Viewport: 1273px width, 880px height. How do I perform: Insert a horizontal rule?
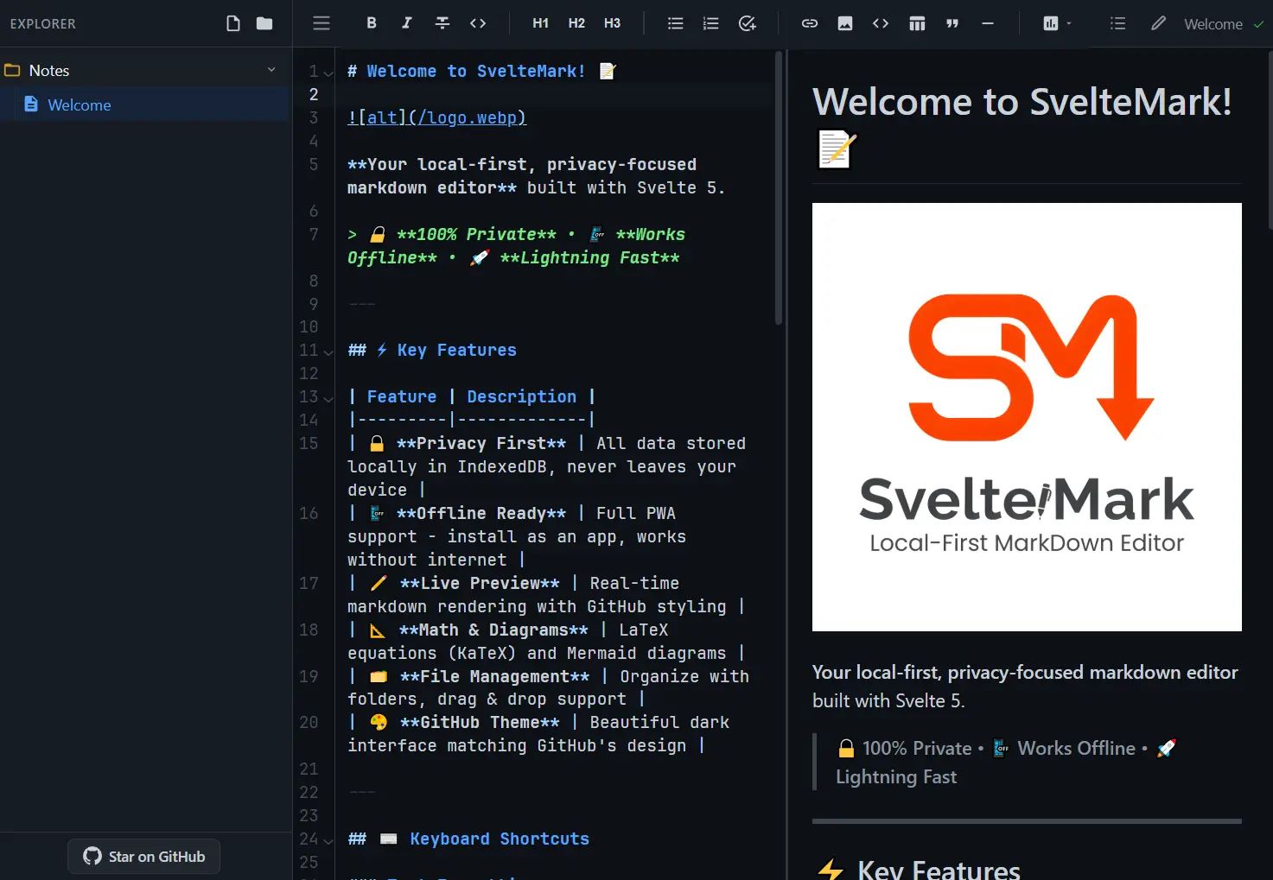(988, 23)
